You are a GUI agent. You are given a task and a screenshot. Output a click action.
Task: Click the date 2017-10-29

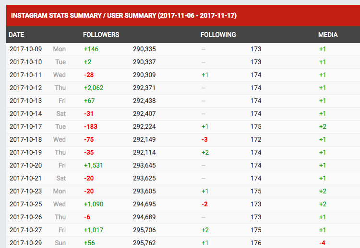click(26, 243)
